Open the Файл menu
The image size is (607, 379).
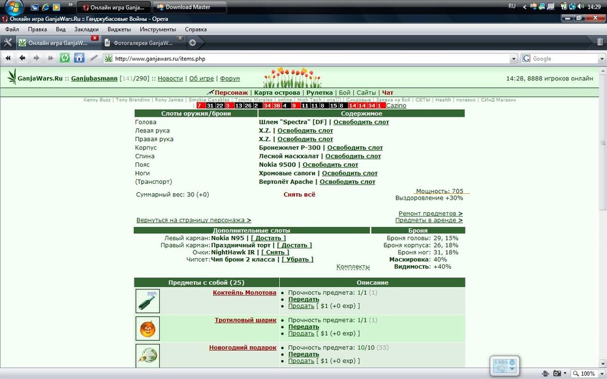coord(12,29)
